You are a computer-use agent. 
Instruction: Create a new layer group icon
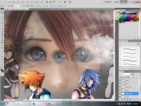click(x=132, y=100)
